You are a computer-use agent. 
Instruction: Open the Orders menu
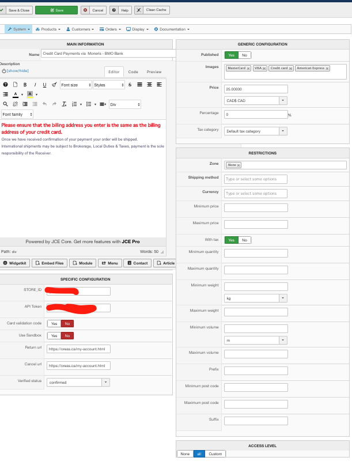point(110,29)
